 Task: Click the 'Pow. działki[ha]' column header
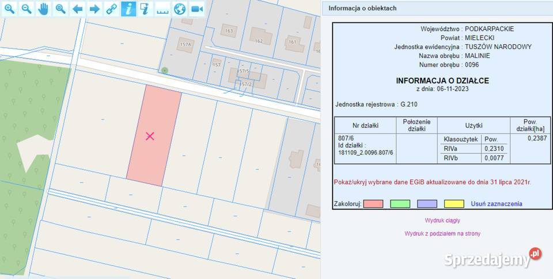pos(530,126)
